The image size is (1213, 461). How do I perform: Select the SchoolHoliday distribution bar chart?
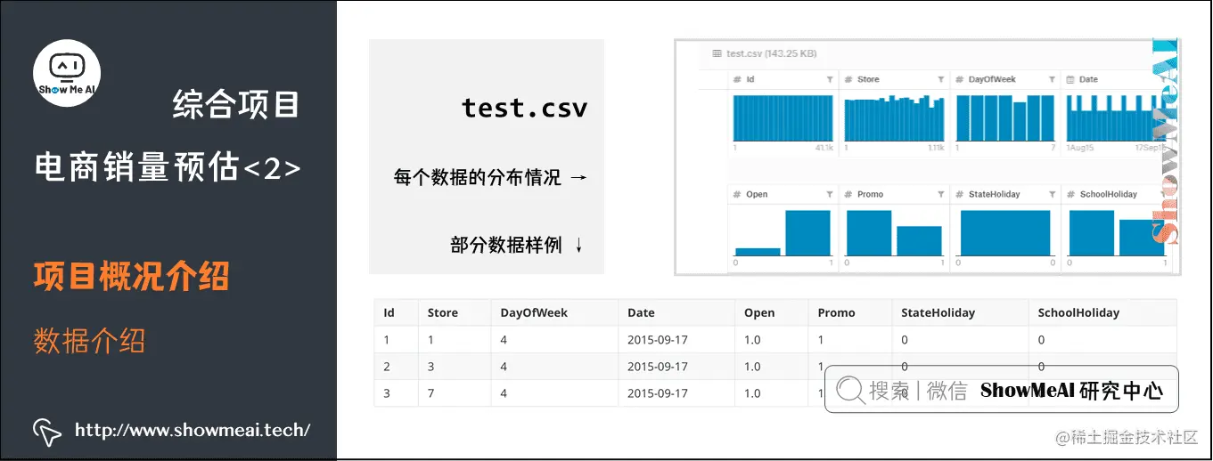coord(1116,233)
